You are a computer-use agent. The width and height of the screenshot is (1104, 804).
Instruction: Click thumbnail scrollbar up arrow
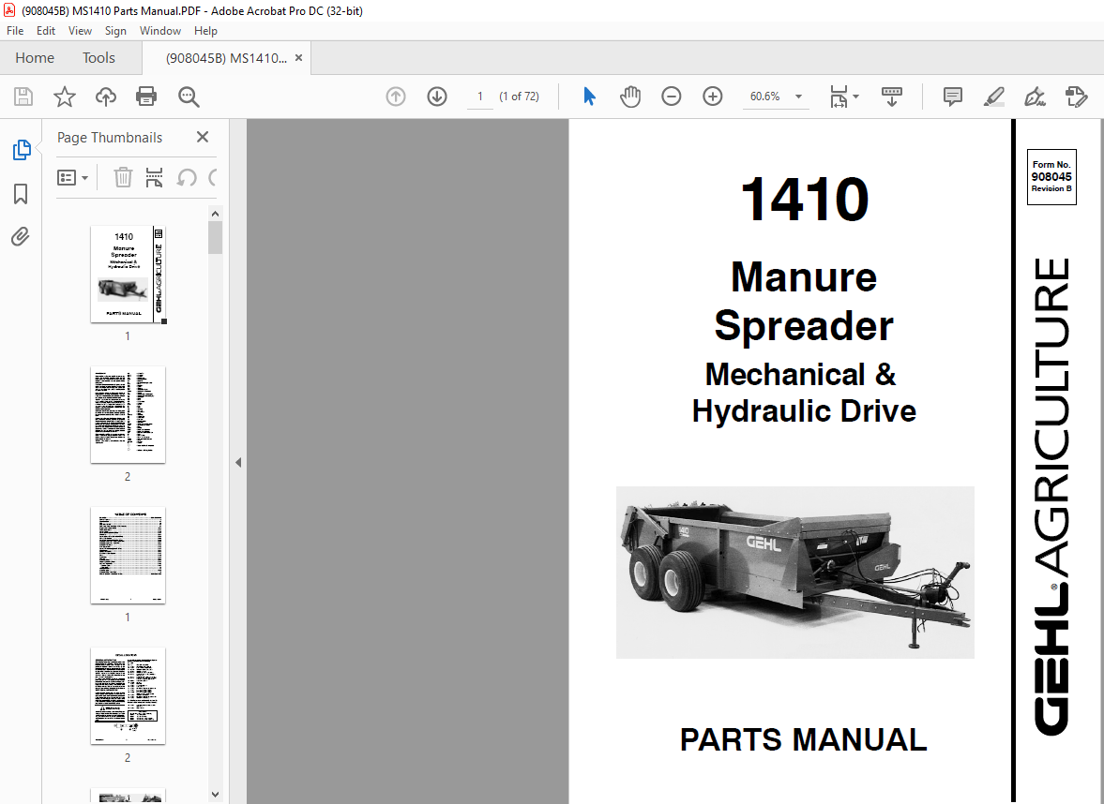click(216, 214)
